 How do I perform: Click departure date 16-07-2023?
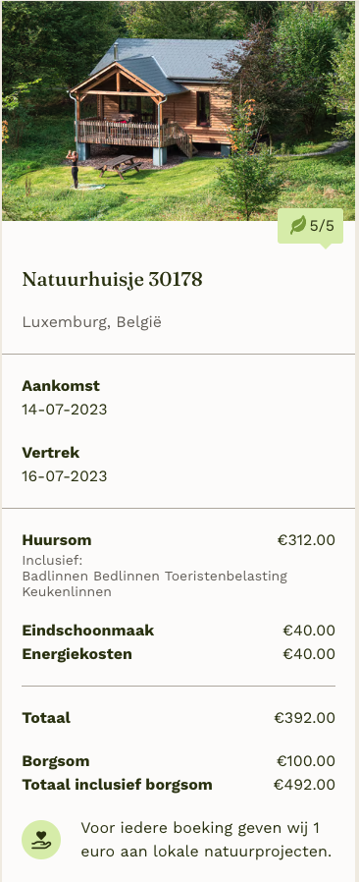tap(65, 476)
